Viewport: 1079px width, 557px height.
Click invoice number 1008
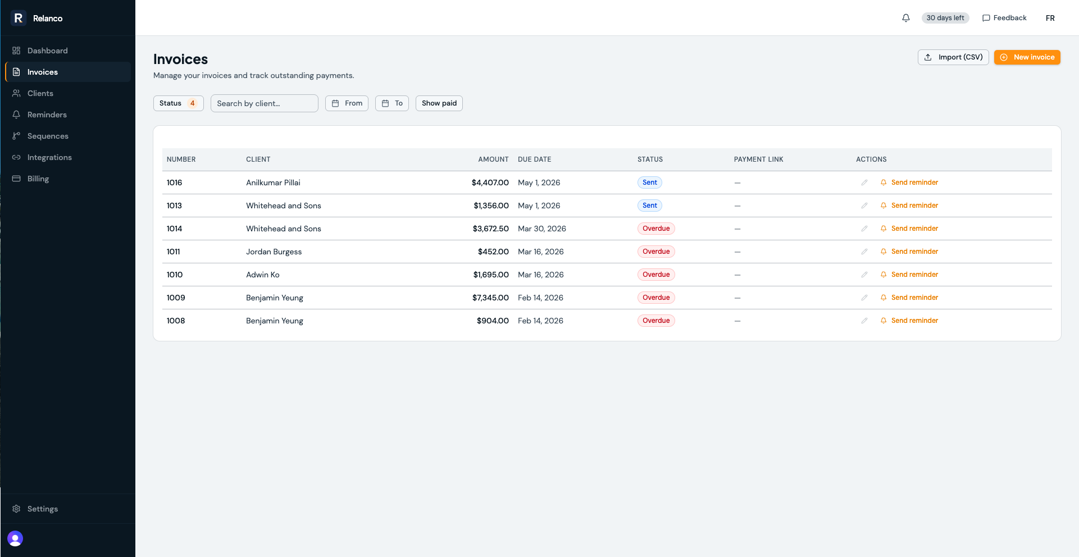tap(176, 321)
